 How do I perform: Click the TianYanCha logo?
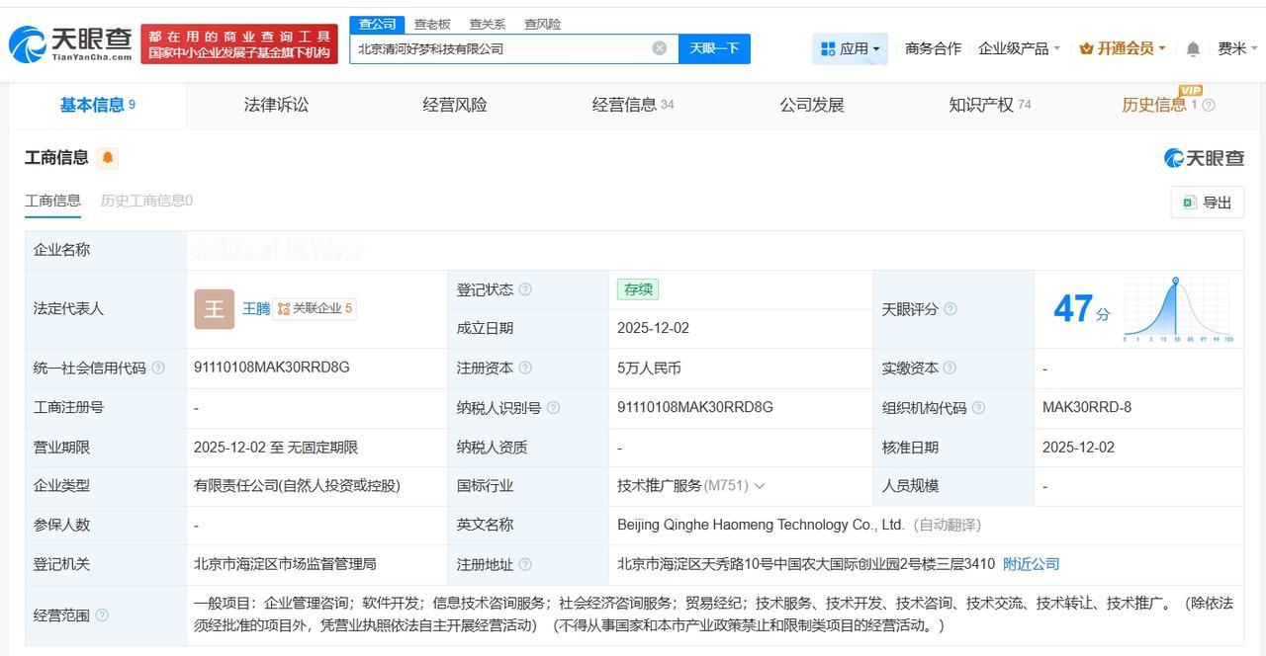coord(70,43)
